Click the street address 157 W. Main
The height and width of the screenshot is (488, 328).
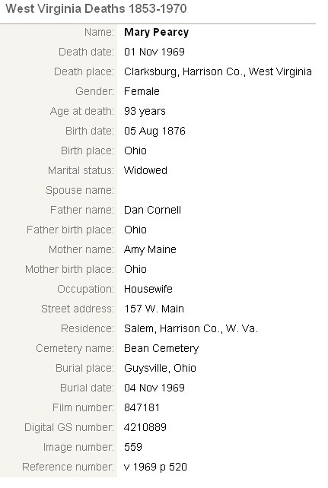154,309
